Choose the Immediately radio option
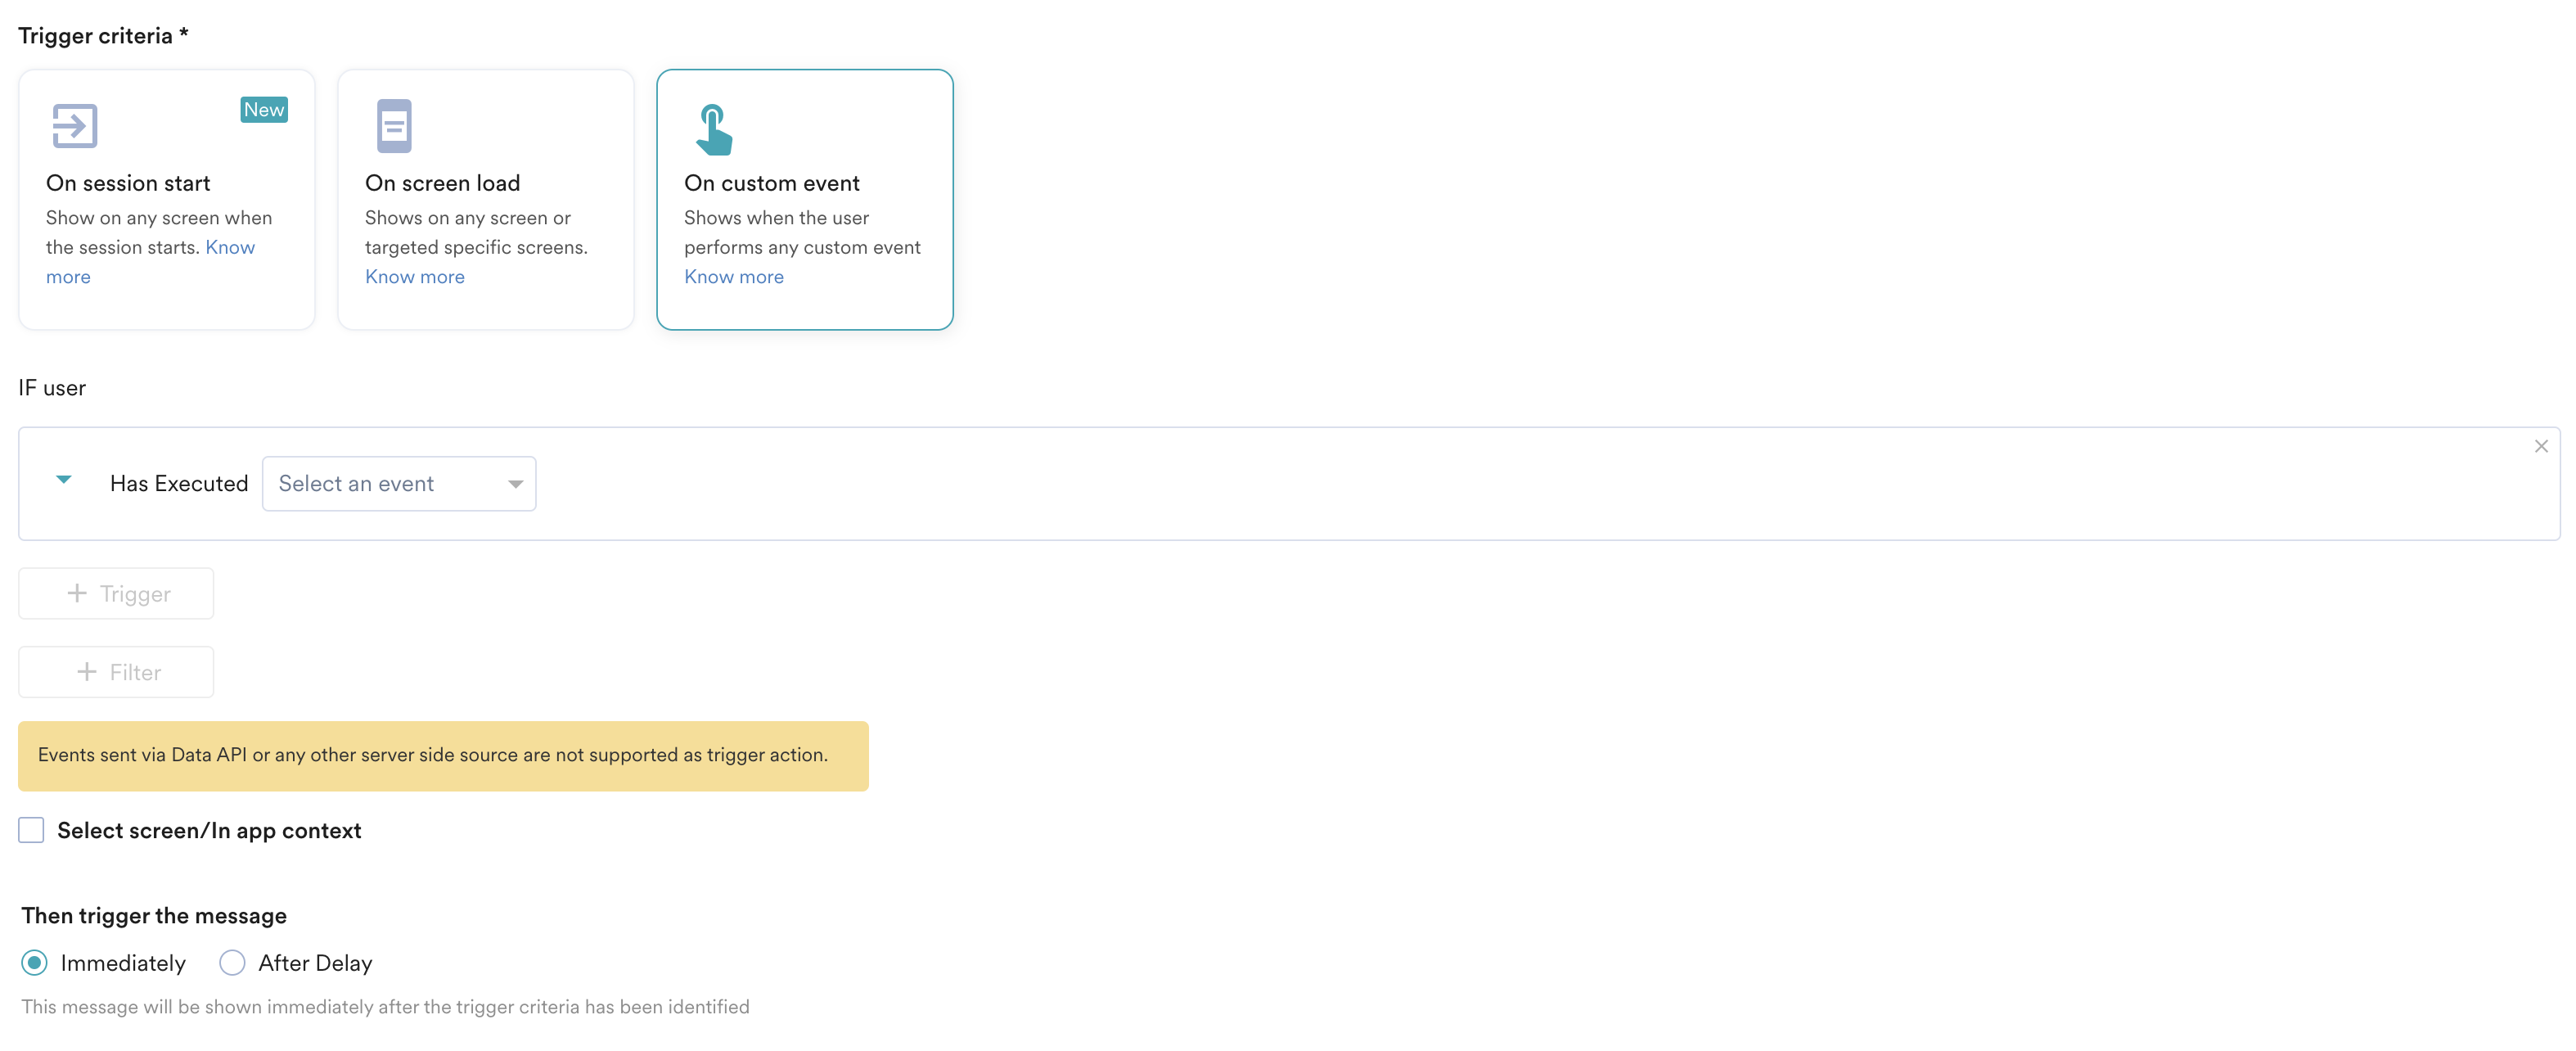The width and height of the screenshot is (2576, 1051). (x=35, y=962)
